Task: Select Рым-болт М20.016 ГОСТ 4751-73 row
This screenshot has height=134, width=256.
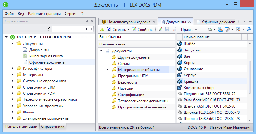Action: pos(212,100)
